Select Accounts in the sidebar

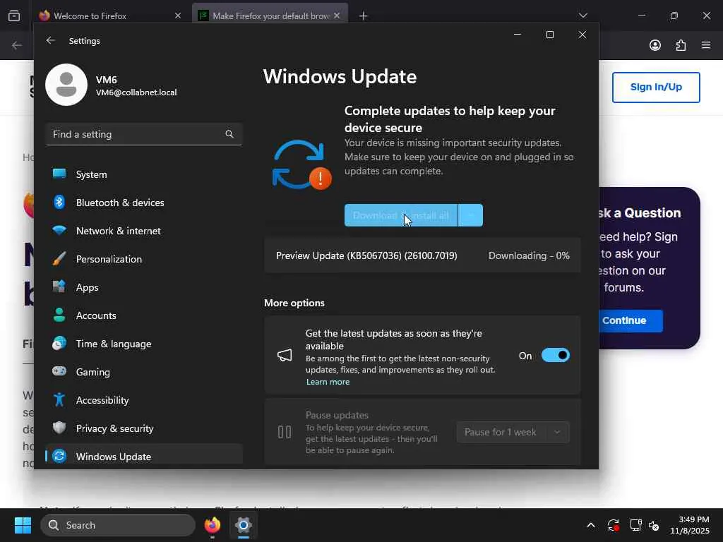(x=144, y=315)
